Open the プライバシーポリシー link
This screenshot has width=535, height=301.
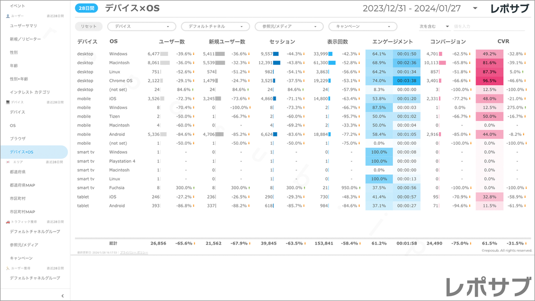click(x=134, y=252)
